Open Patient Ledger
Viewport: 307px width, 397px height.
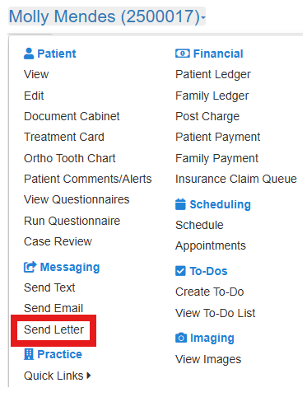click(213, 75)
